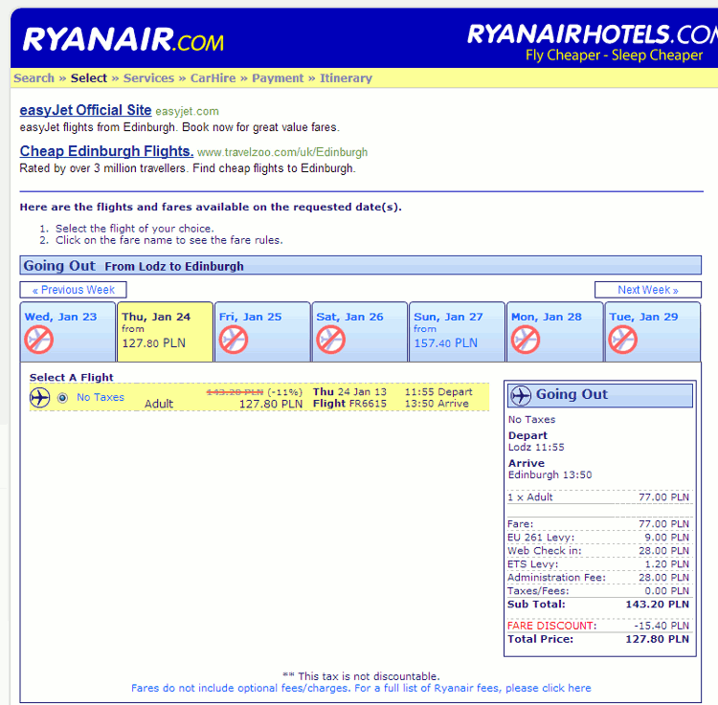
Task: Switch to Fri, Jan 25 tab
Action: tap(262, 332)
